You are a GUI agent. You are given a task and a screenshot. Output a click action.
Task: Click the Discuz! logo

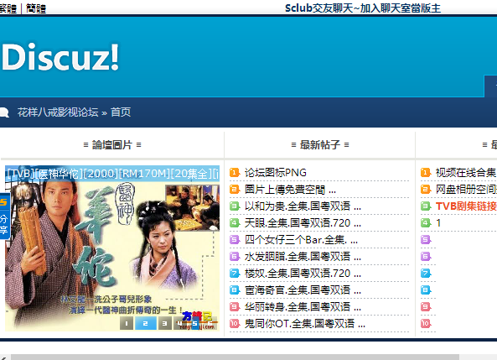point(60,57)
